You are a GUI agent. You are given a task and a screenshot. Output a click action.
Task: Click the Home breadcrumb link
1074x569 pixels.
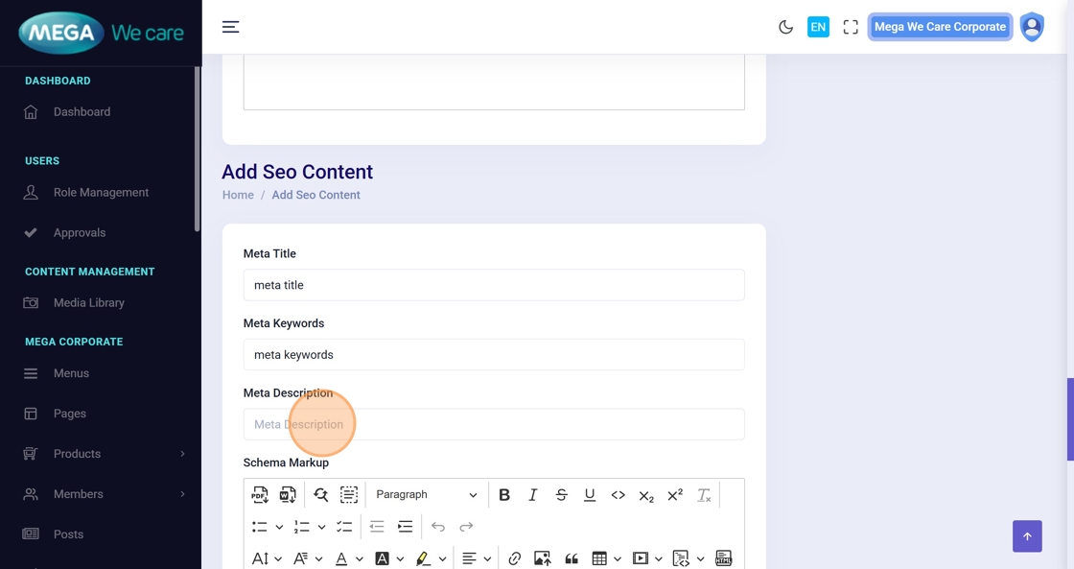click(238, 195)
